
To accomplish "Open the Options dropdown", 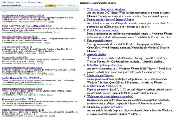I will 61,5.
